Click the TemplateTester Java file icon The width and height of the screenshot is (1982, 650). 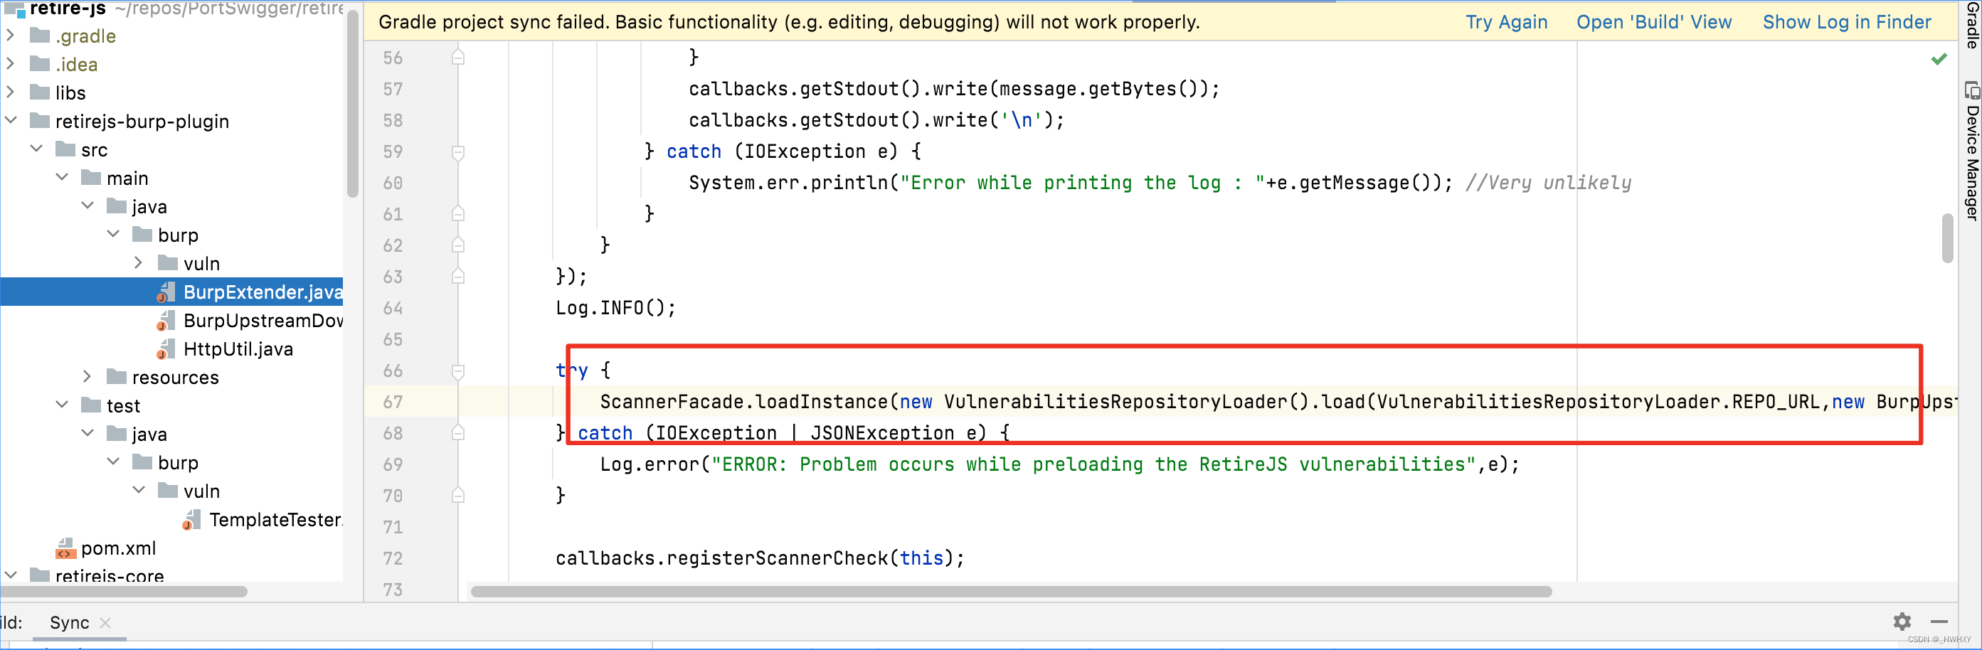191,519
